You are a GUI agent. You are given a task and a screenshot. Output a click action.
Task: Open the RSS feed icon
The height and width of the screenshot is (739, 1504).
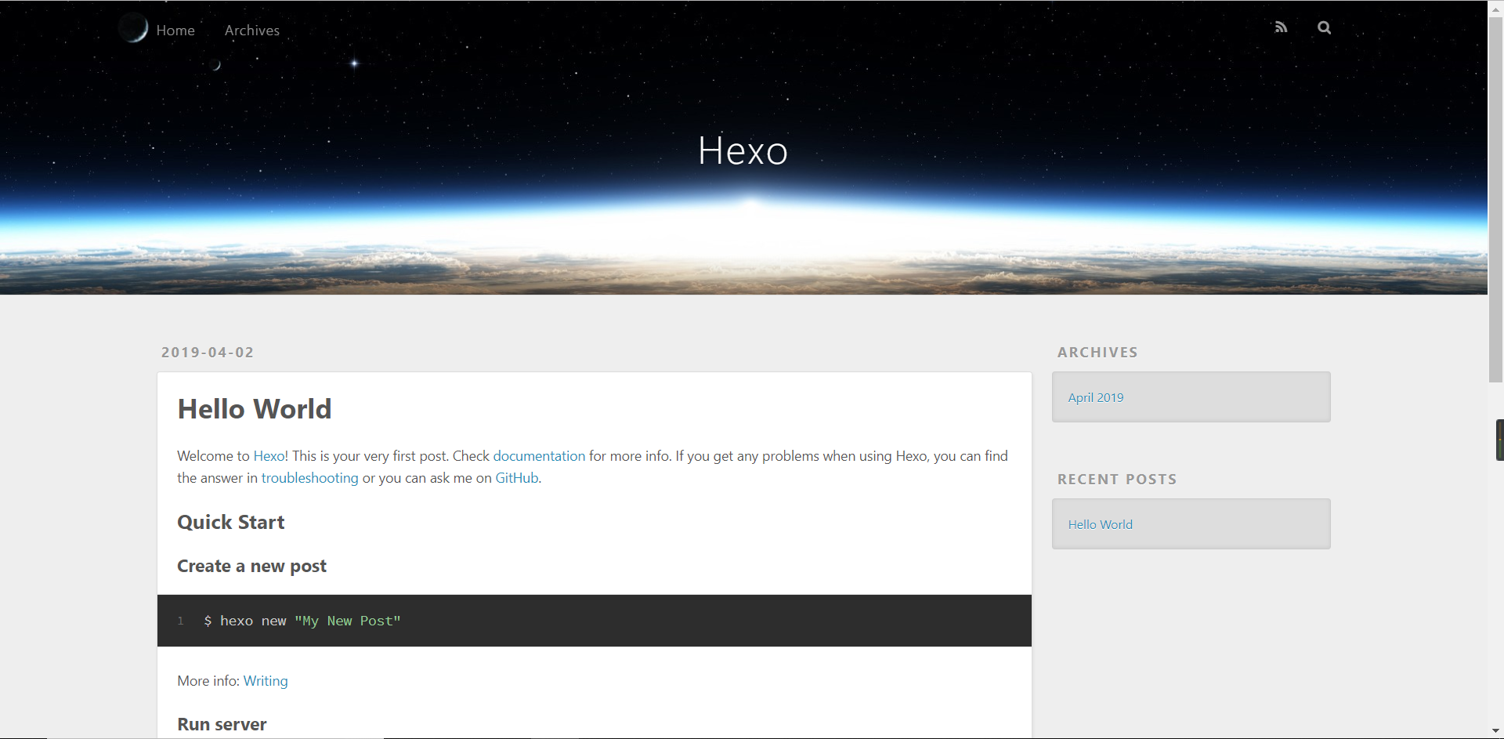coord(1281,27)
